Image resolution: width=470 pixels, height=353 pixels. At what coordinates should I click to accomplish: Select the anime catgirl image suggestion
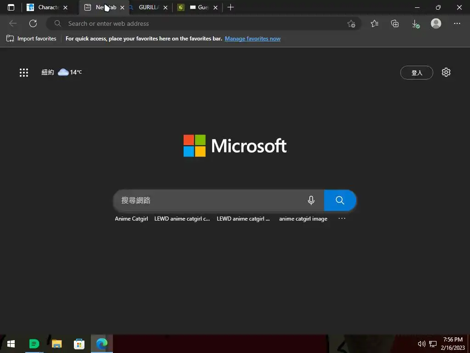click(x=303, y=219)
